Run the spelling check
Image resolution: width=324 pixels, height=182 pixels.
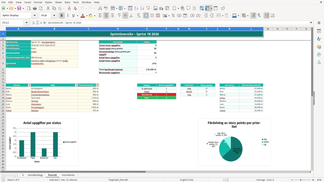(106, 8)
